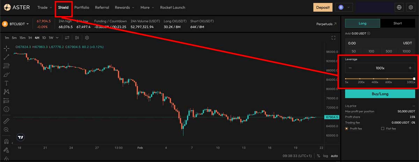Enable the Profit fee option

tap(347, 129)
